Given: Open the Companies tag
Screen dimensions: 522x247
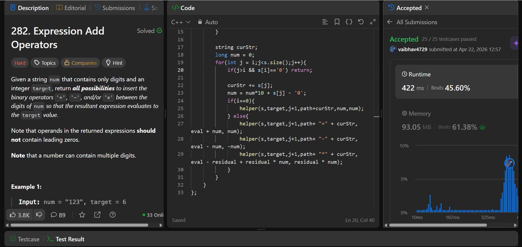Looking at the screenshot, I should click(80, 63).
